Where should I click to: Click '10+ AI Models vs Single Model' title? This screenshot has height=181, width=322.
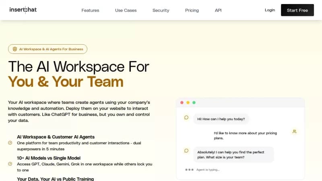[49, 158]
